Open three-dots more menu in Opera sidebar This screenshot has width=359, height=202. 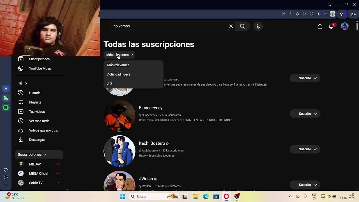(x=6, y=185)
